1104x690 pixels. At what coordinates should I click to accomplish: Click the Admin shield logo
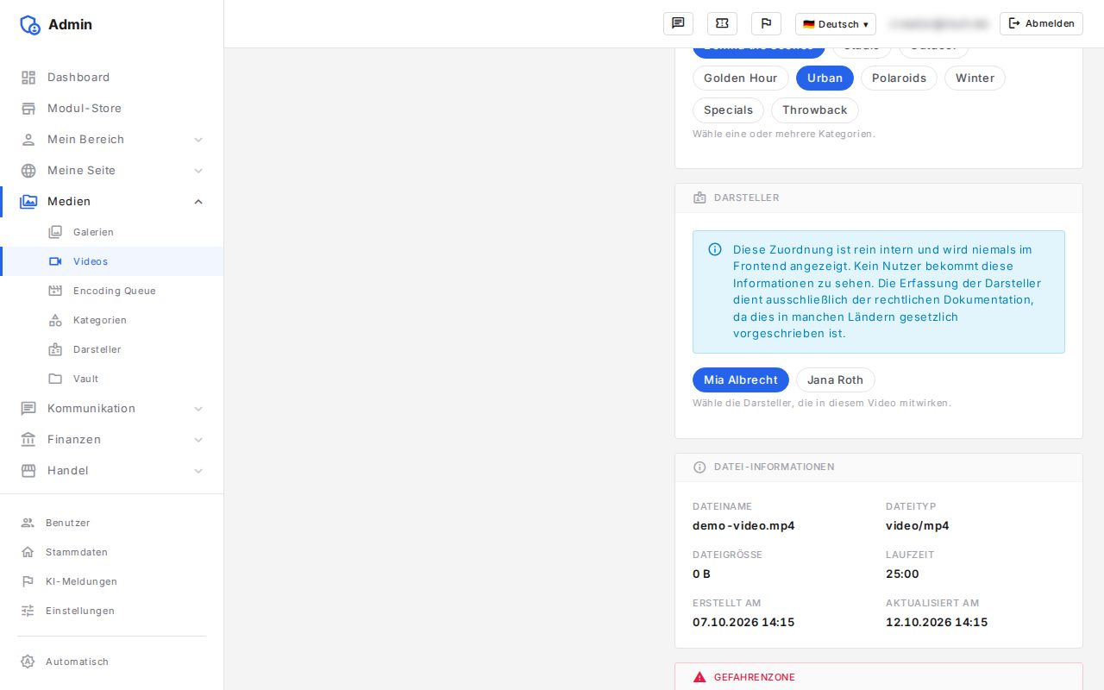(x=30, y=24)
